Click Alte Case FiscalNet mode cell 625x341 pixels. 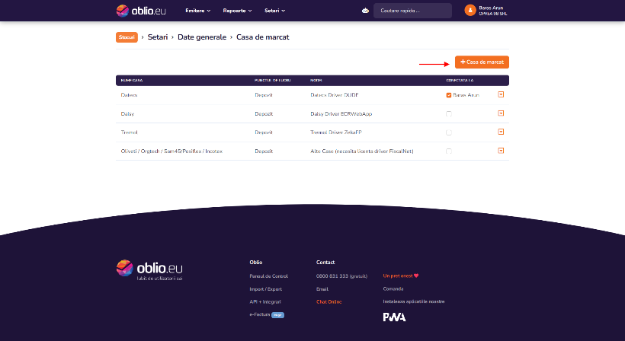(x=362, y=151)
